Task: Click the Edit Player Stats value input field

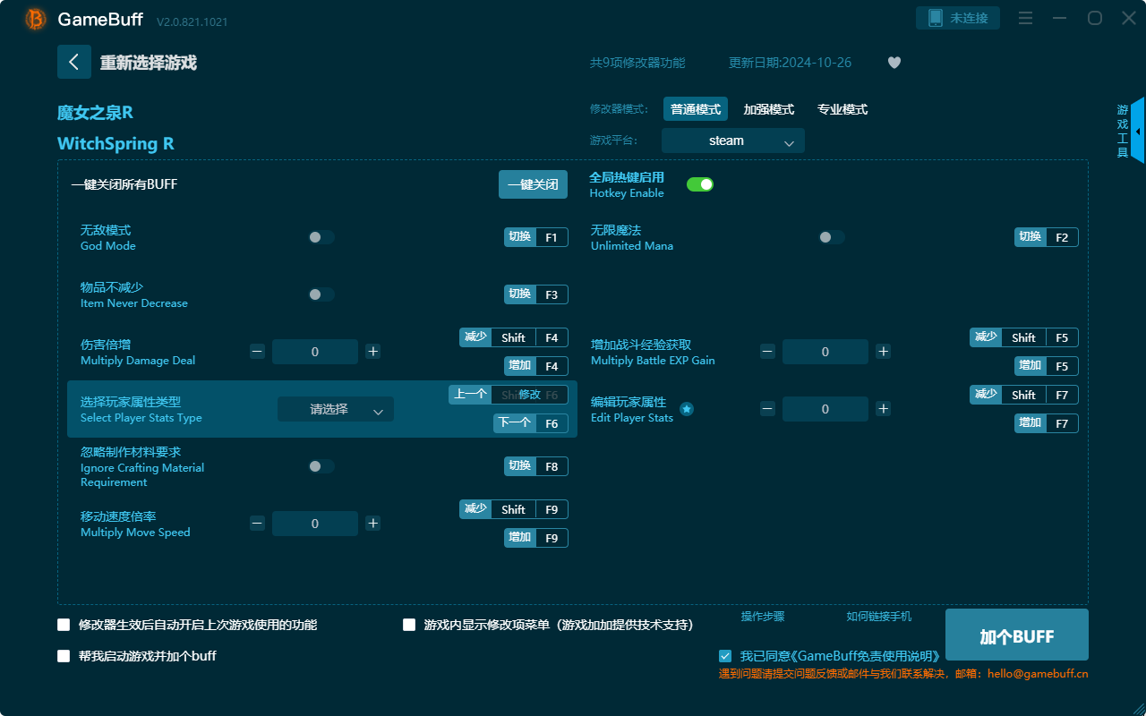Action: click(825, 409)
